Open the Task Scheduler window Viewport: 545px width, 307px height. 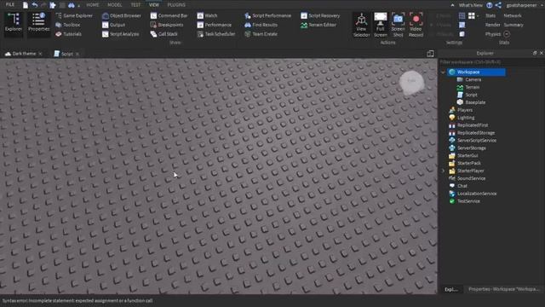click(x=216, y=34)
